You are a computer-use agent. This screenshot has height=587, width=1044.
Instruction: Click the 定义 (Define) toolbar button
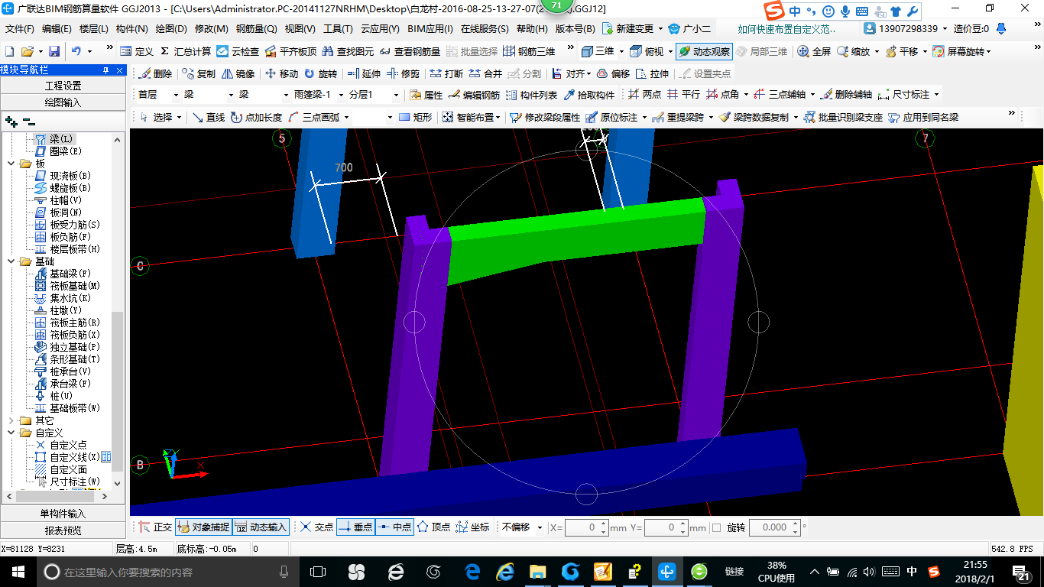click(137, 51)
